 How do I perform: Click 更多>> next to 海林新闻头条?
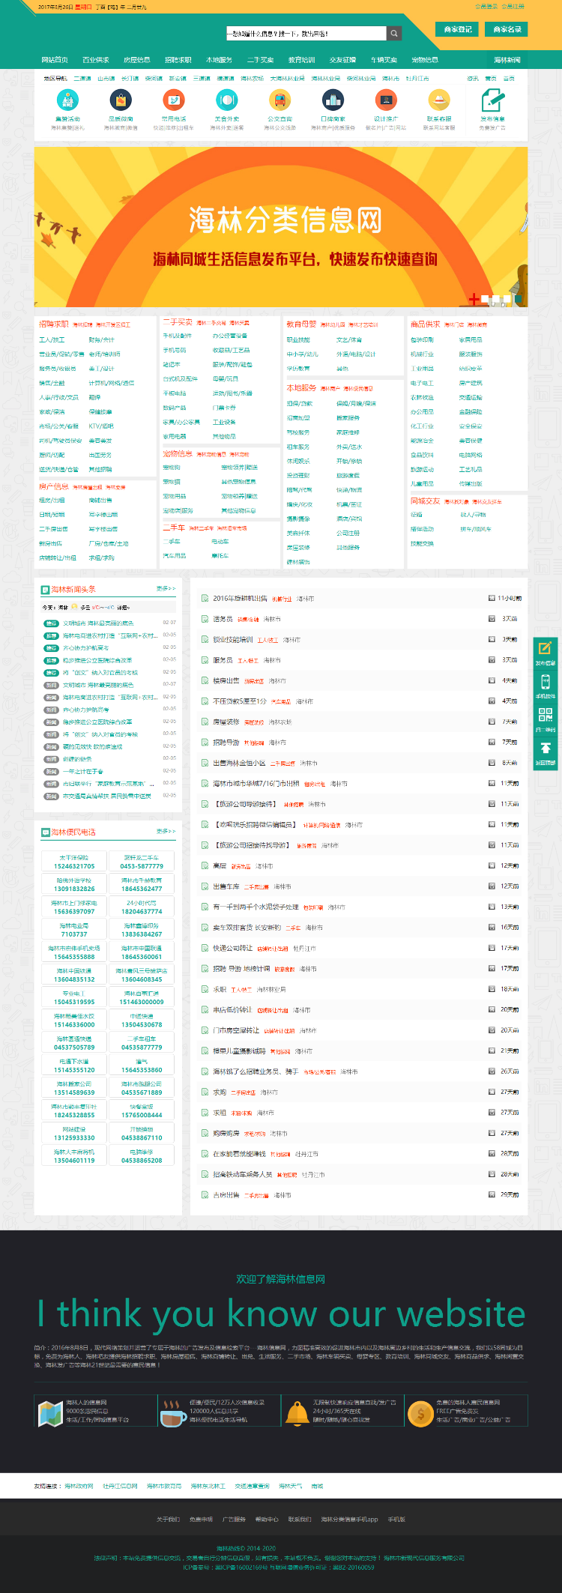[x=166, y=589]
